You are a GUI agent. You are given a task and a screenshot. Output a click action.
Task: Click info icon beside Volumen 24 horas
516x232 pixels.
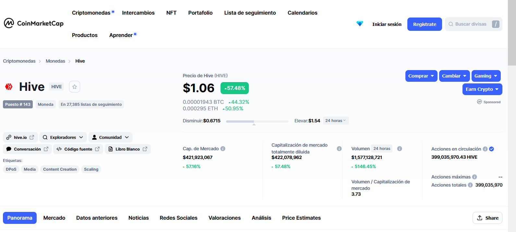[x=400, y=149]
